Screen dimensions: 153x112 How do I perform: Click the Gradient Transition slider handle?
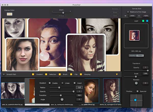coord(61,95)
